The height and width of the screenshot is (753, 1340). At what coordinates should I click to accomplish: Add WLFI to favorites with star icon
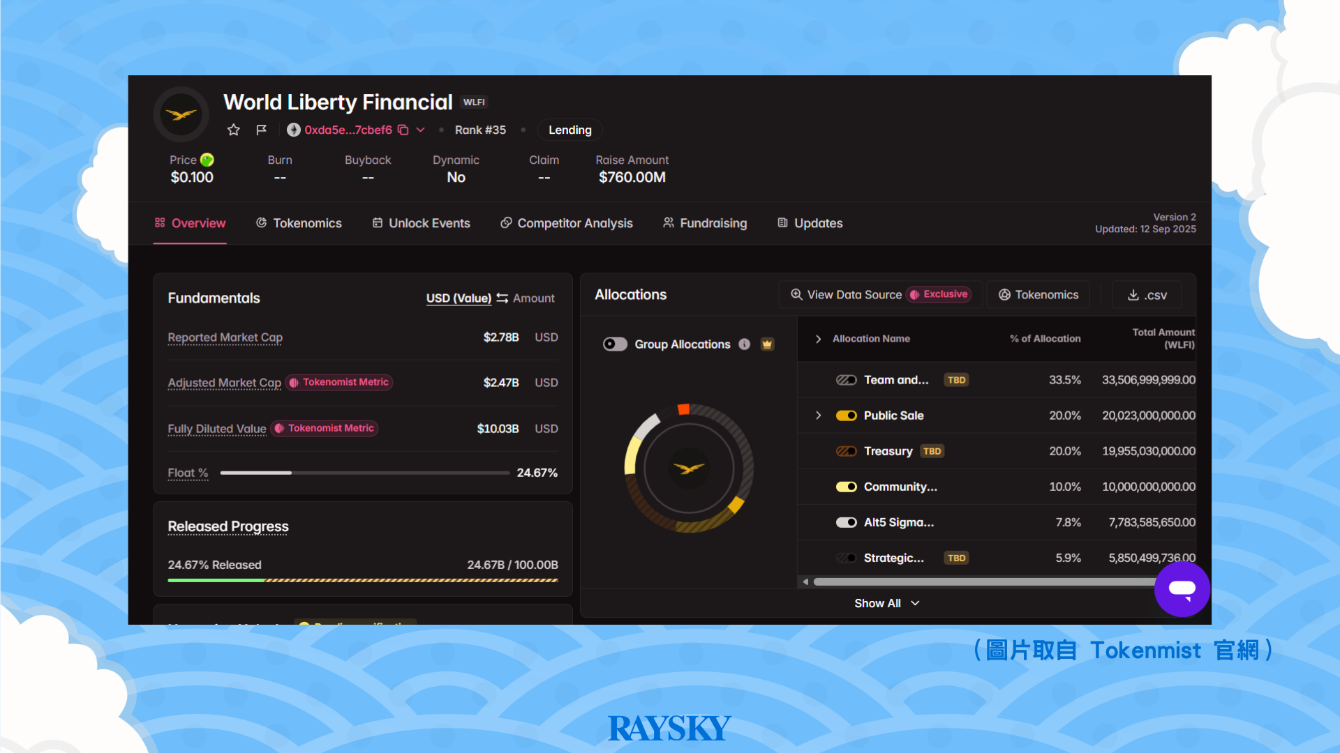[x=233, y=130]
